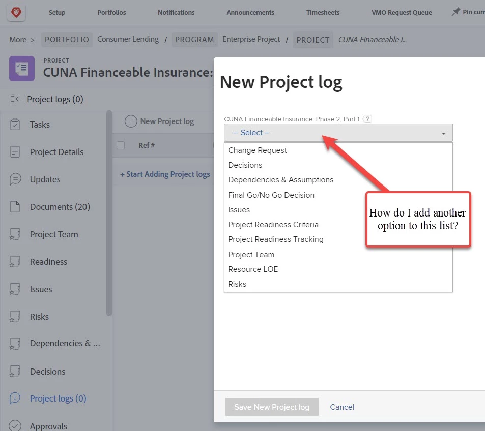Click the purple project icon

pyautogui.click(x=22, y=69)
